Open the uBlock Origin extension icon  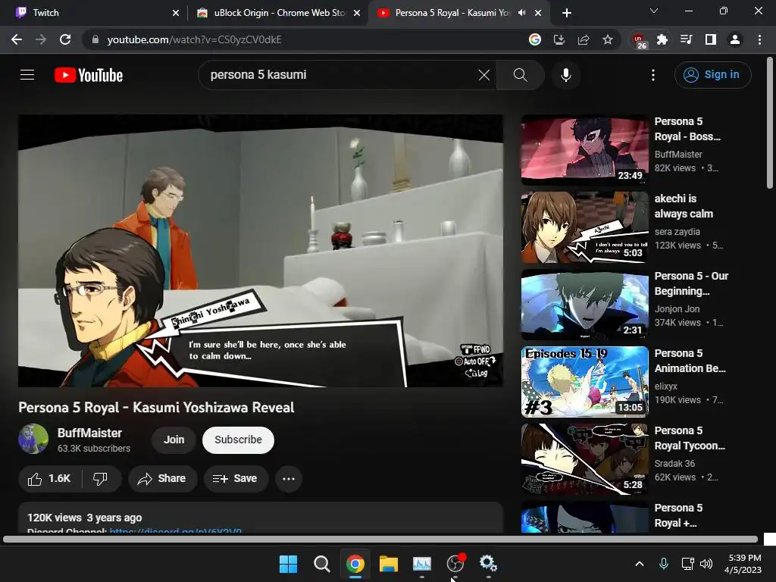[x=639, y=41]
